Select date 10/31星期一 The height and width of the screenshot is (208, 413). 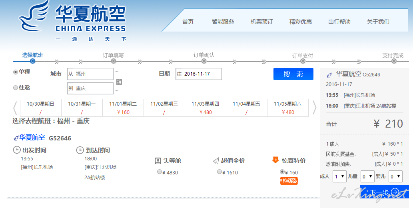click(x=82, y=108)
